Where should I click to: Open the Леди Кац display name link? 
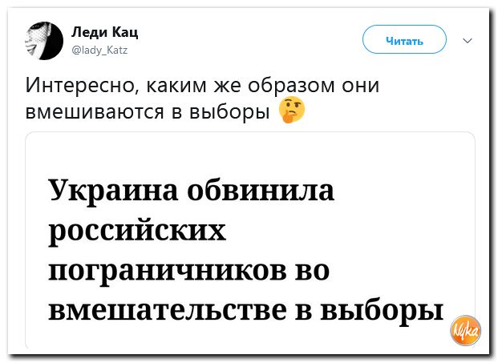point(106,32)
